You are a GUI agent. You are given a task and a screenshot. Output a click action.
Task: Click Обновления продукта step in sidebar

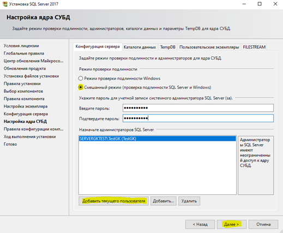tap(25, 69)
